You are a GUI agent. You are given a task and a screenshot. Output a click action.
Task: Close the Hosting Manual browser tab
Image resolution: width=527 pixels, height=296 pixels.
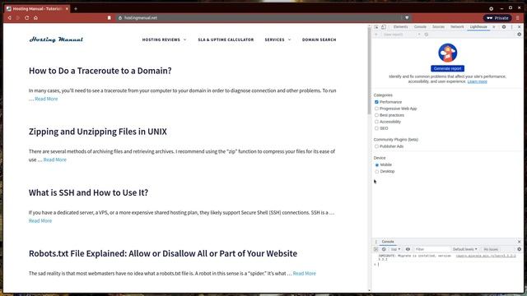coord(67,9)
